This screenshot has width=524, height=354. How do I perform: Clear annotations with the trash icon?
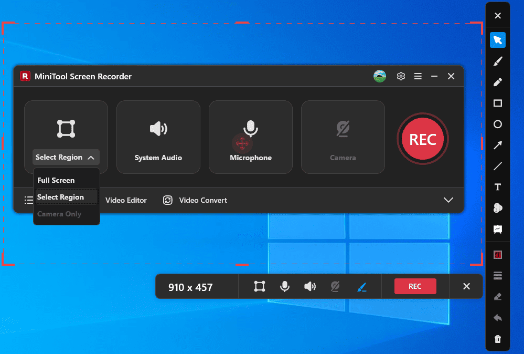point(497,339)
